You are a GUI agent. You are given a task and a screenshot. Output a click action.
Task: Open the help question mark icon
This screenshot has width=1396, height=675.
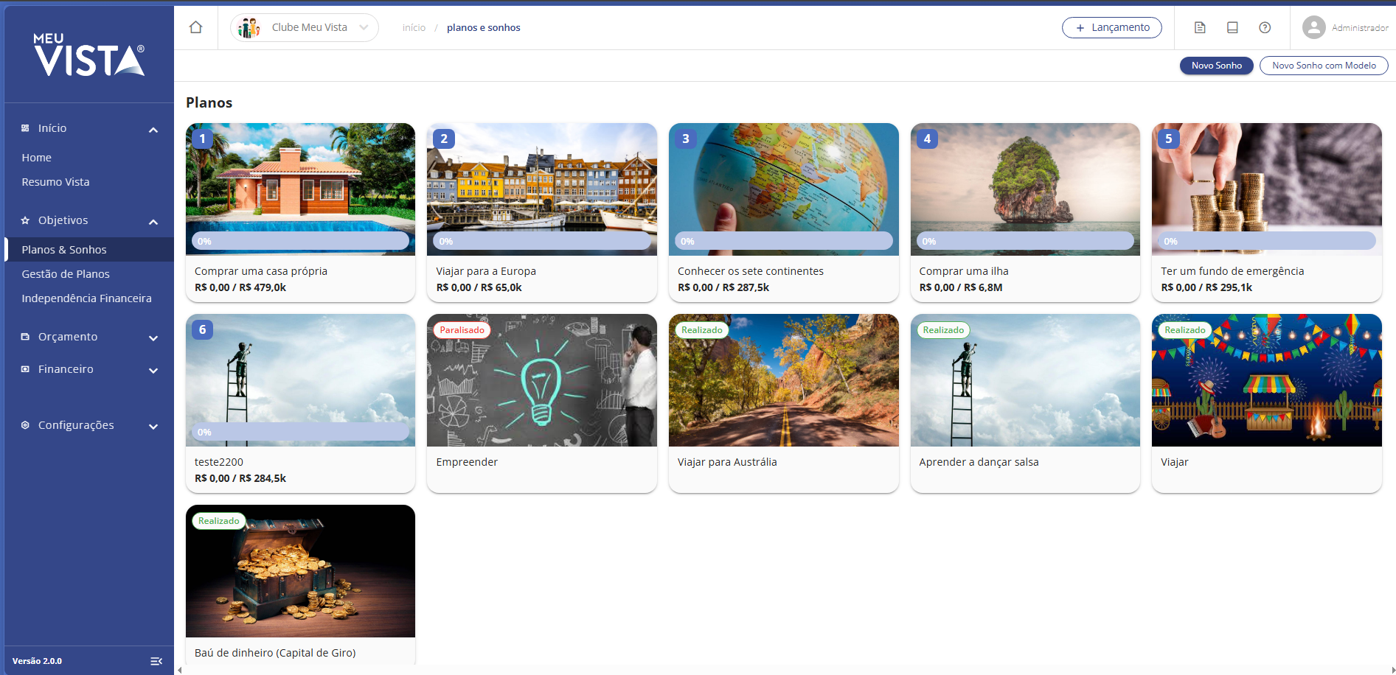click(x=1265, y=27)
